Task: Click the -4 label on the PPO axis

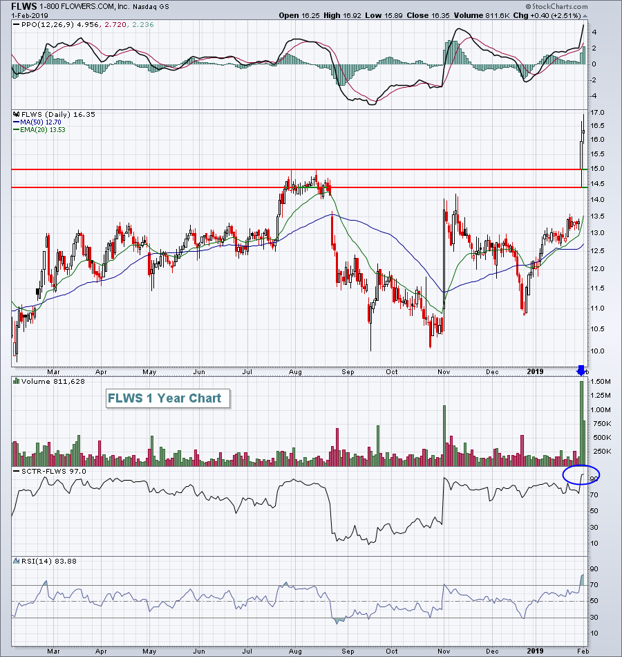Action: (593, 96)
